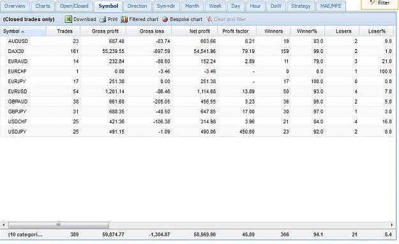Switch to the MAE/MFE tab
Image resolution: width=399 pixels, height=244 pixels.
click(x=331, y=6)
